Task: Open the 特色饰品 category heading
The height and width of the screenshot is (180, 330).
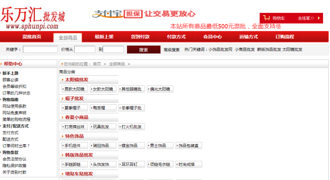Action: (x=74, y=136)
